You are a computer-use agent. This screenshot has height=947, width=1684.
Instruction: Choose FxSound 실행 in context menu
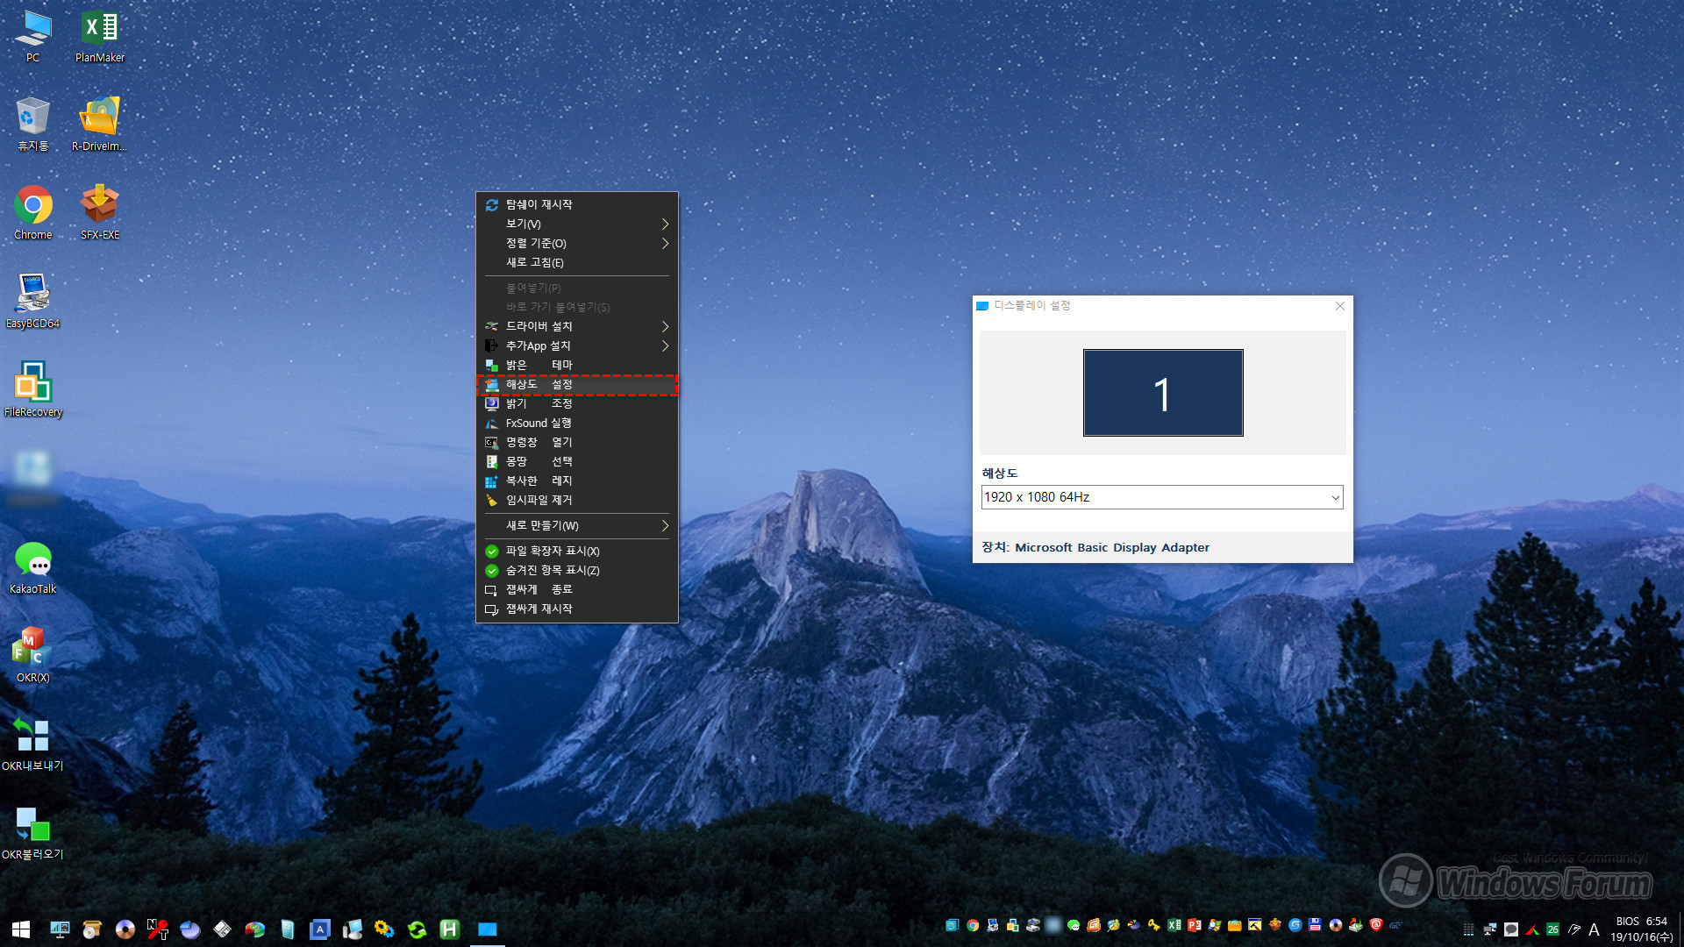577,423
